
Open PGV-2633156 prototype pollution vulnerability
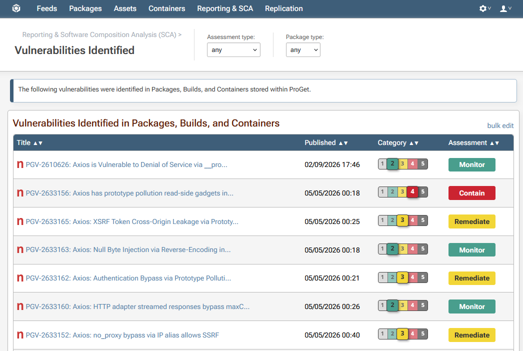pos(129,193)
